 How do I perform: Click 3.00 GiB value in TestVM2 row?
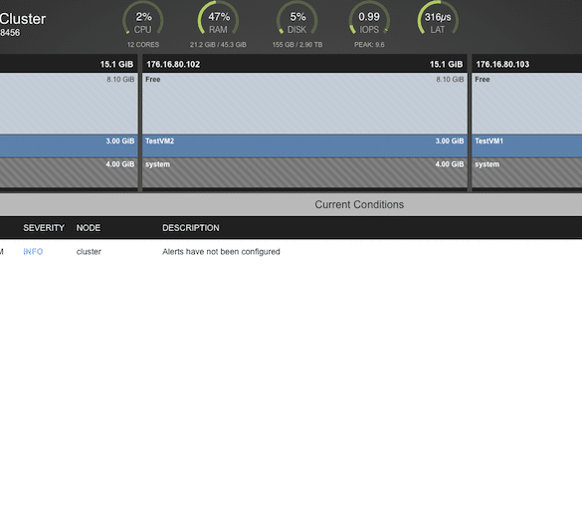(450, 140)
